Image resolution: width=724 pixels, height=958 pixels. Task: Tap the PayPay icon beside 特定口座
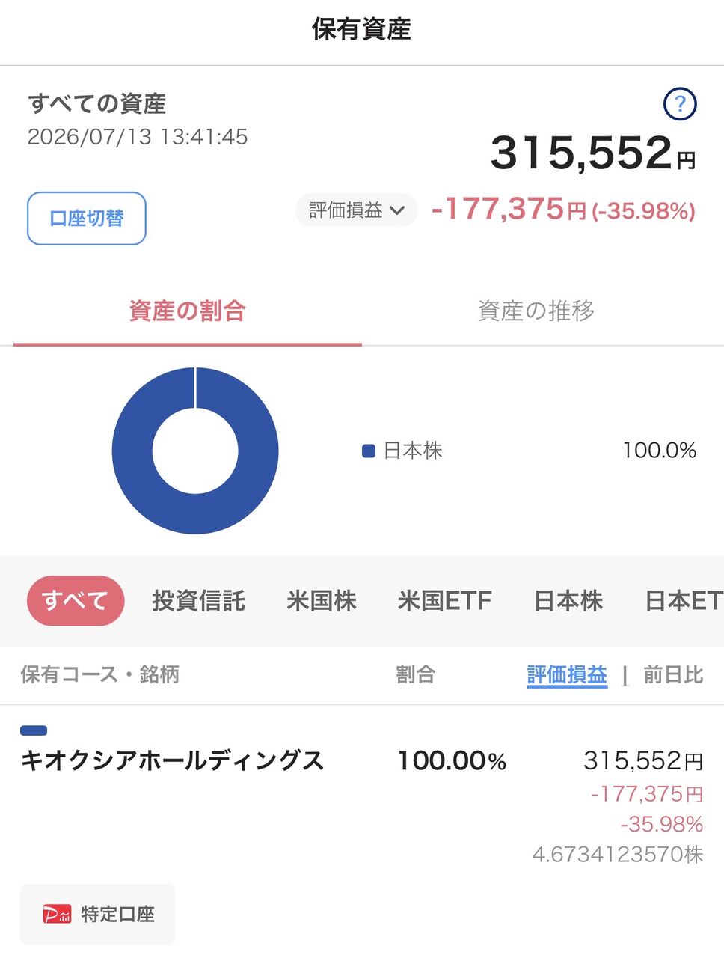point(57,914)
